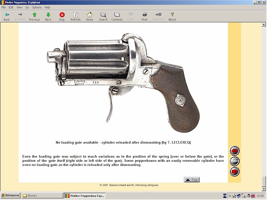Click the red M tray icon

[253, 196]
